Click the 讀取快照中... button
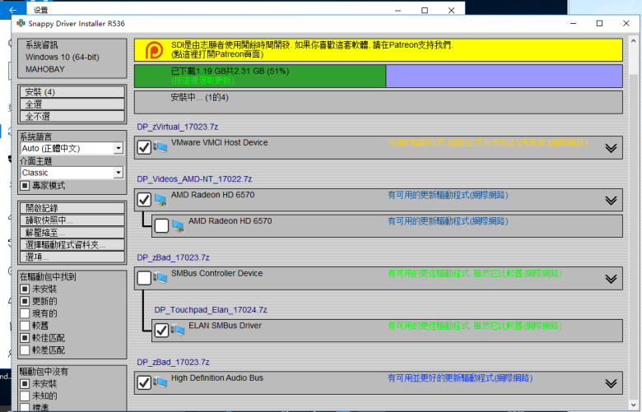This screenshot has width=642, height=412. 72,220
